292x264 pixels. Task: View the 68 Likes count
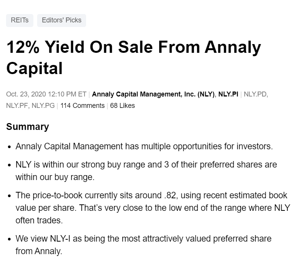click(122, 106)
